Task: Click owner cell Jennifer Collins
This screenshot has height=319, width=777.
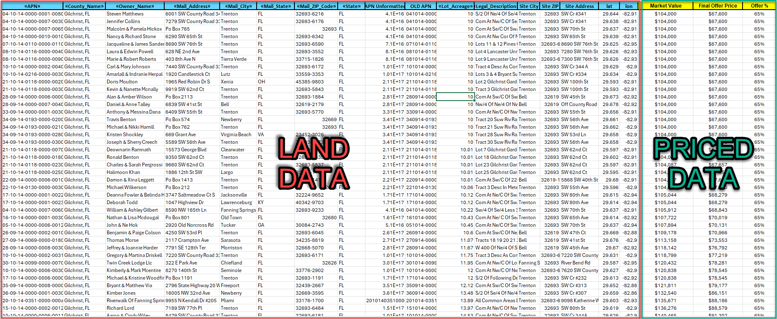Action: [134, 21]
